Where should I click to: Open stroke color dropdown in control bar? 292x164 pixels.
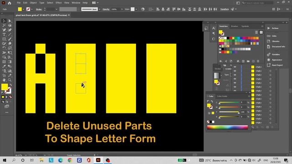(32, 9)
